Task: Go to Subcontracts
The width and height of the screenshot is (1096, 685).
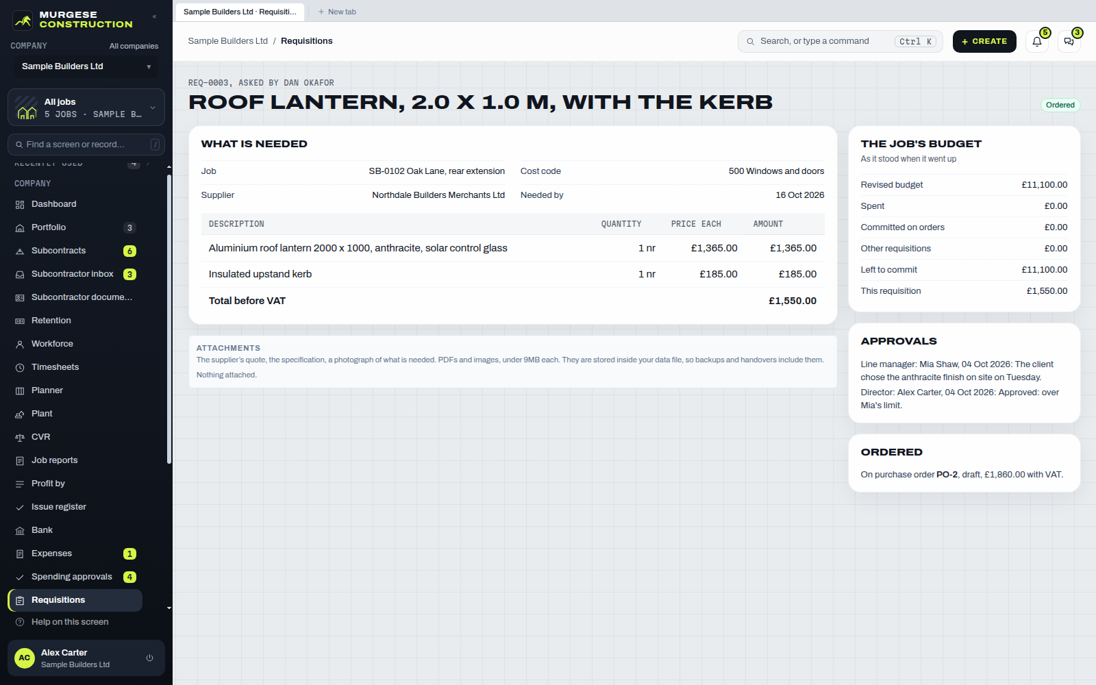Action: [75, 251]
